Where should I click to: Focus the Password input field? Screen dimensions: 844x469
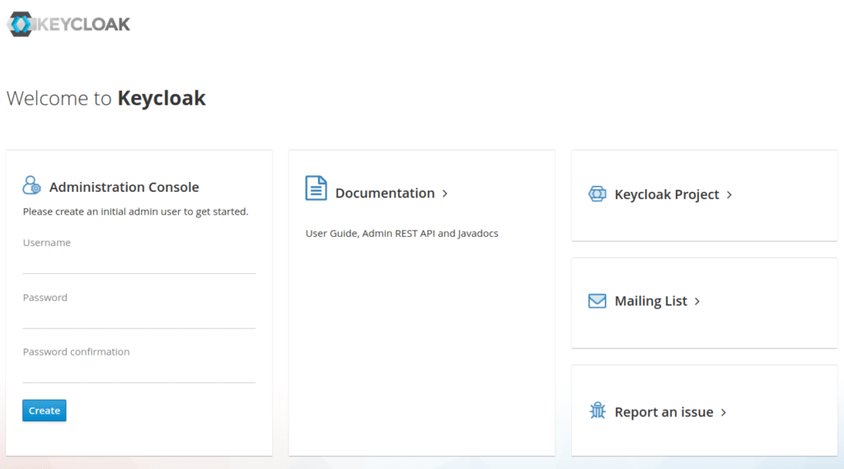(x=138, y=318)
